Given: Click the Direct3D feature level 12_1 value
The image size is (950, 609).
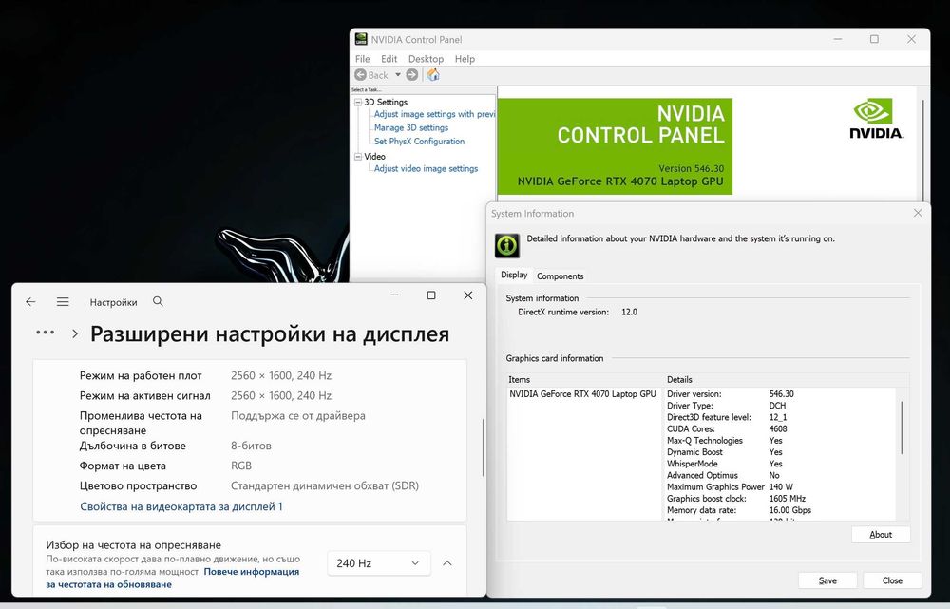Looking at the screenshot, I should point(778,417).
